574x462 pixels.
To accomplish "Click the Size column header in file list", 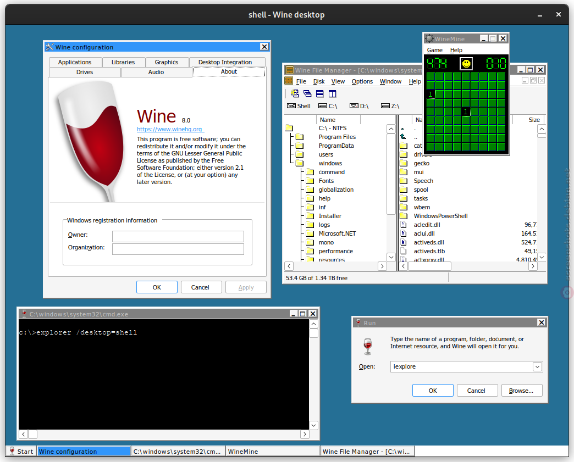I will pyautogui.click(x=528, y=120).
